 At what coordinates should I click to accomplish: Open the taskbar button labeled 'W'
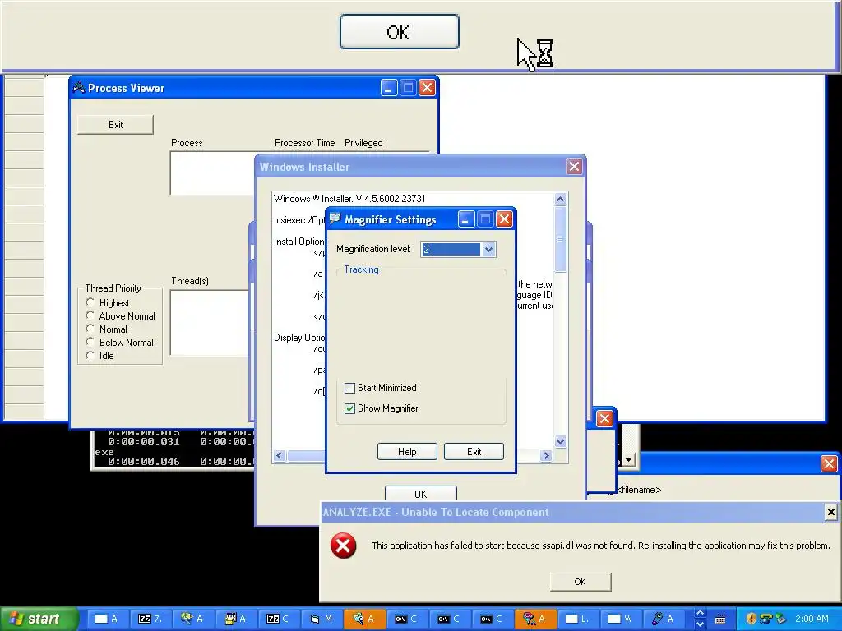[621, 619]
